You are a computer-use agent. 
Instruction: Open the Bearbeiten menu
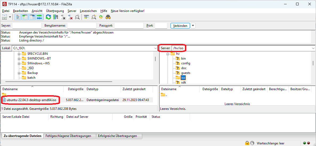[x=21, y=11]
